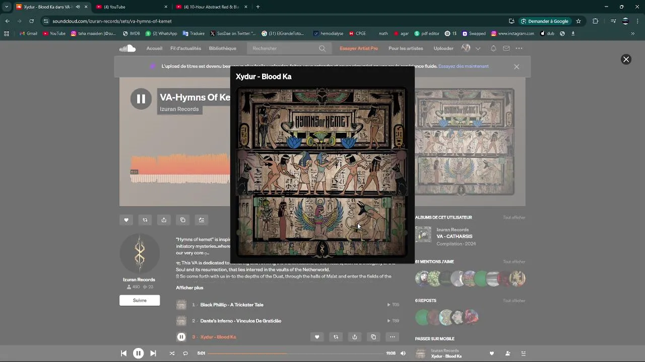Open notifications bell

click(493, 48)
